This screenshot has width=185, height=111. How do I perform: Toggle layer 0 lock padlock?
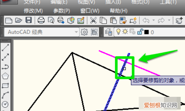(140, 32)
